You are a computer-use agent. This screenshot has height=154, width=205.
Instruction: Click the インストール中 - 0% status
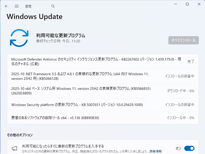[x=180, y=118]
